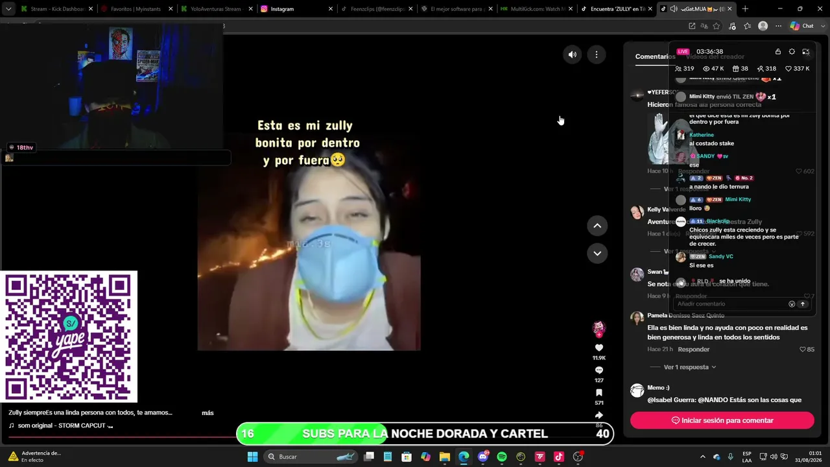This screenshot has height=467, width=830.
Task: Click the 47 K viewers eye counter
Action: coord(713,69)
